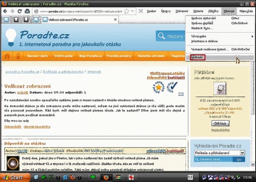Open the Start menu

[15, 177]
